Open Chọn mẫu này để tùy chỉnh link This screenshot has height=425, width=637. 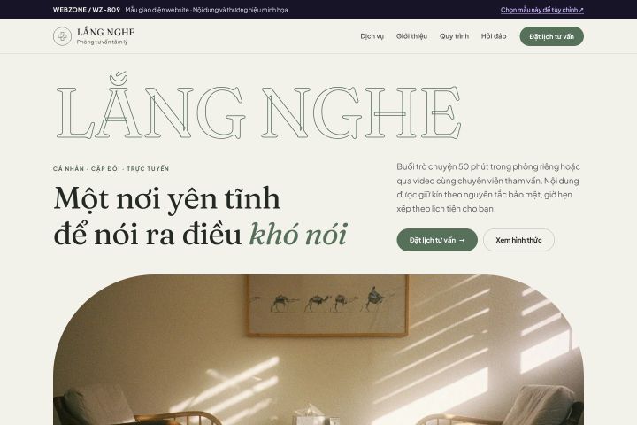point(542,10)
